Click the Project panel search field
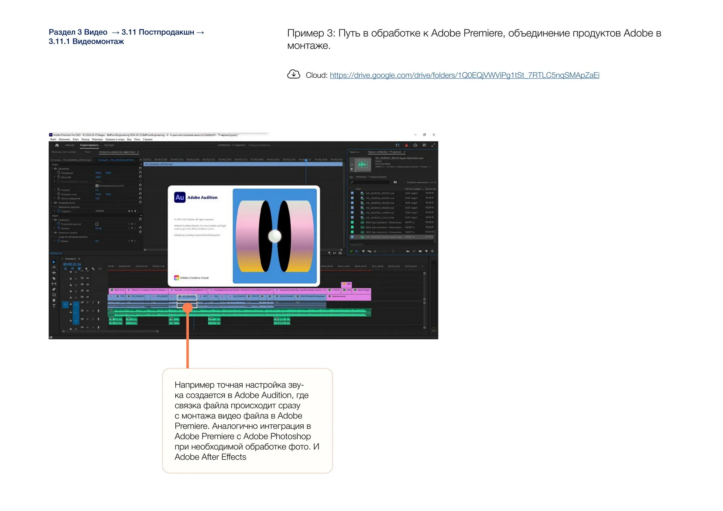The height and width of the screenshot is (511, 723). coord(371,182)
